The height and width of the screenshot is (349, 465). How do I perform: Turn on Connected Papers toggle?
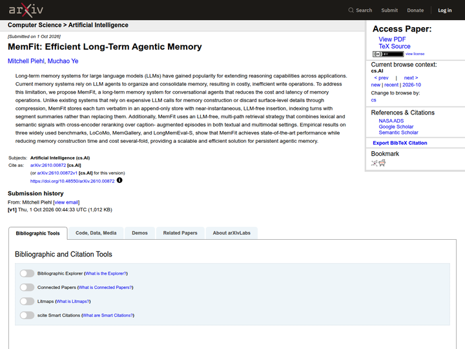(x=27, y=287)
